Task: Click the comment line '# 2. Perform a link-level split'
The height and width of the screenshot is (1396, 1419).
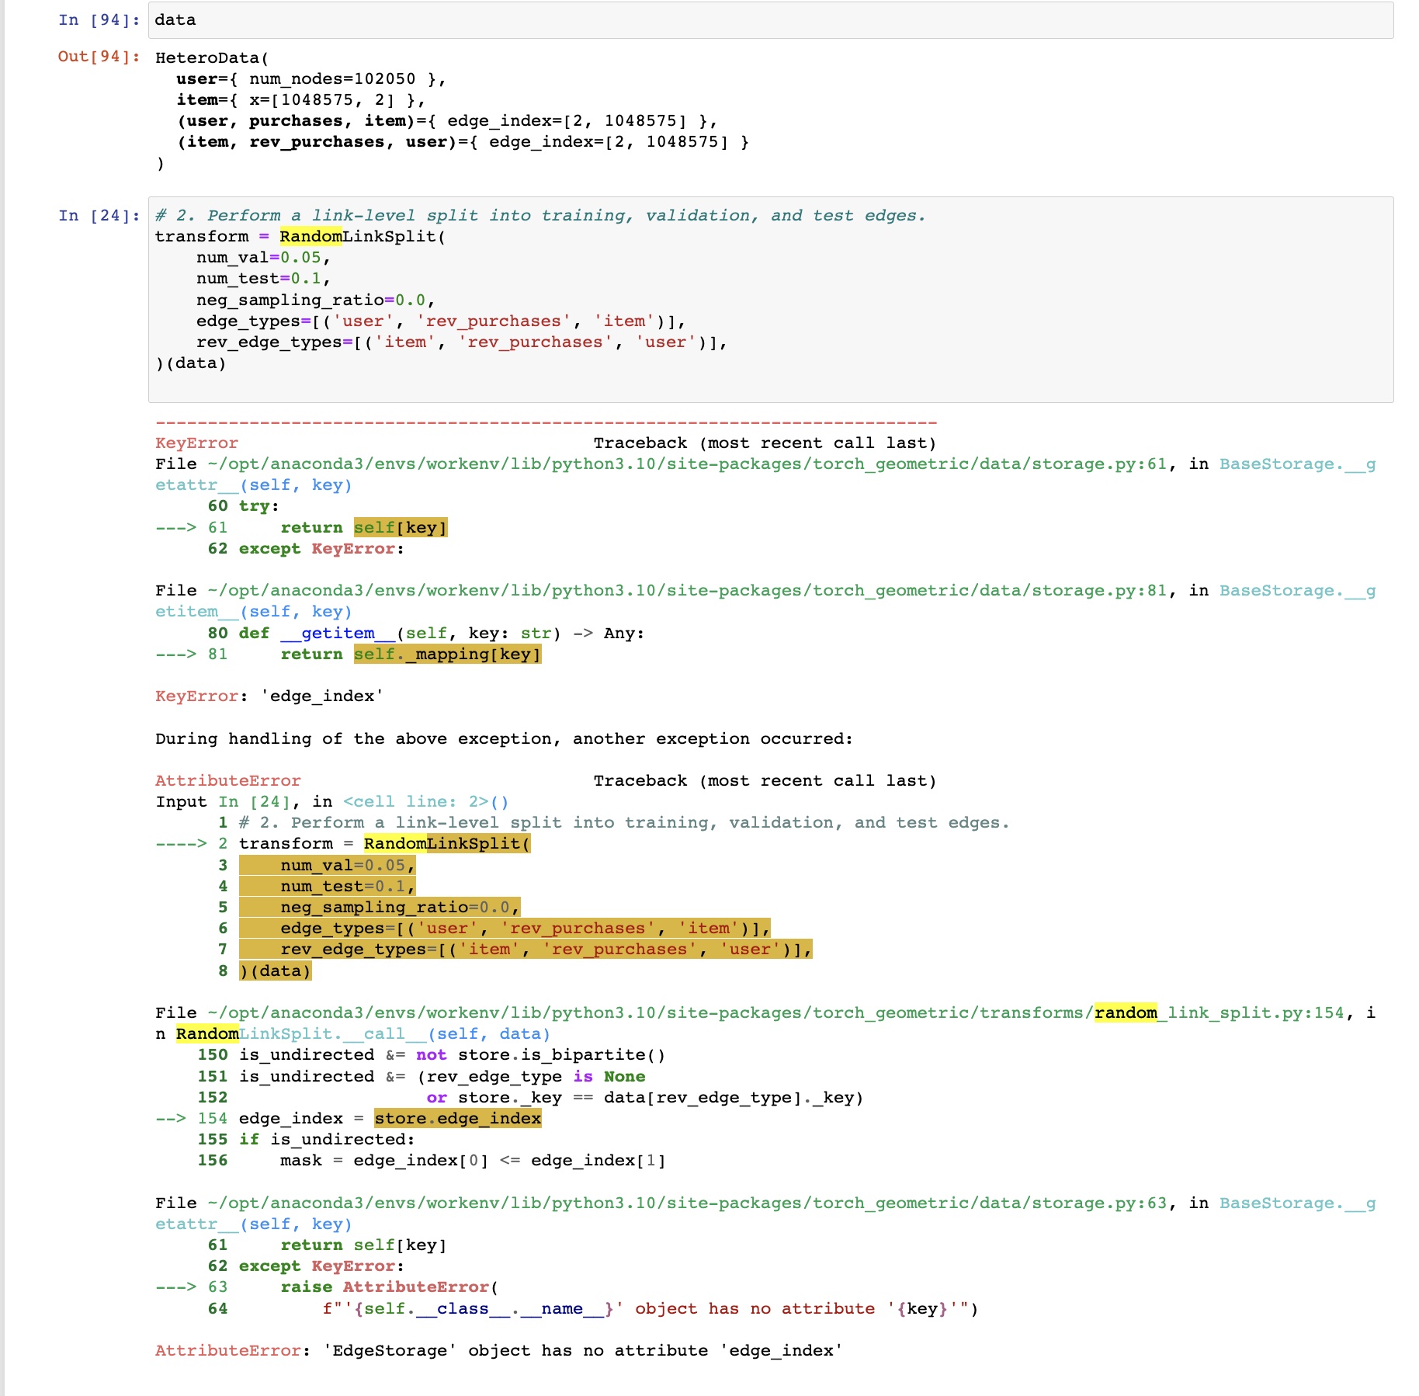Action: [x=540, y=215]
